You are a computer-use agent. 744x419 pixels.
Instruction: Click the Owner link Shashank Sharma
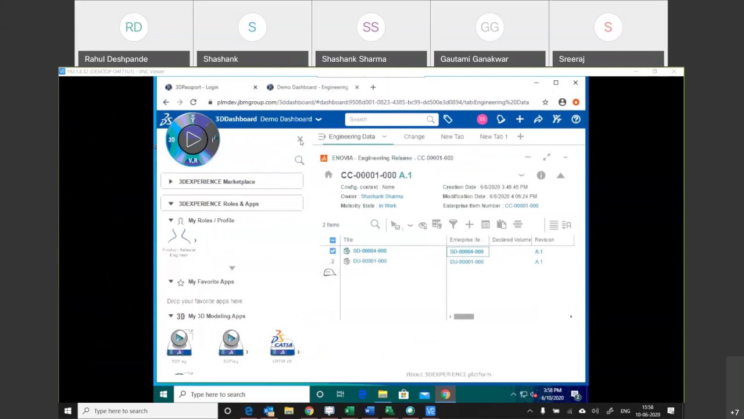tap(382, 196)
